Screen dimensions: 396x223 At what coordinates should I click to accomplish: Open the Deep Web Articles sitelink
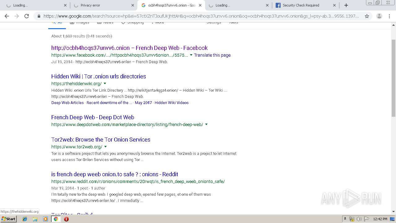coord(67,103)
